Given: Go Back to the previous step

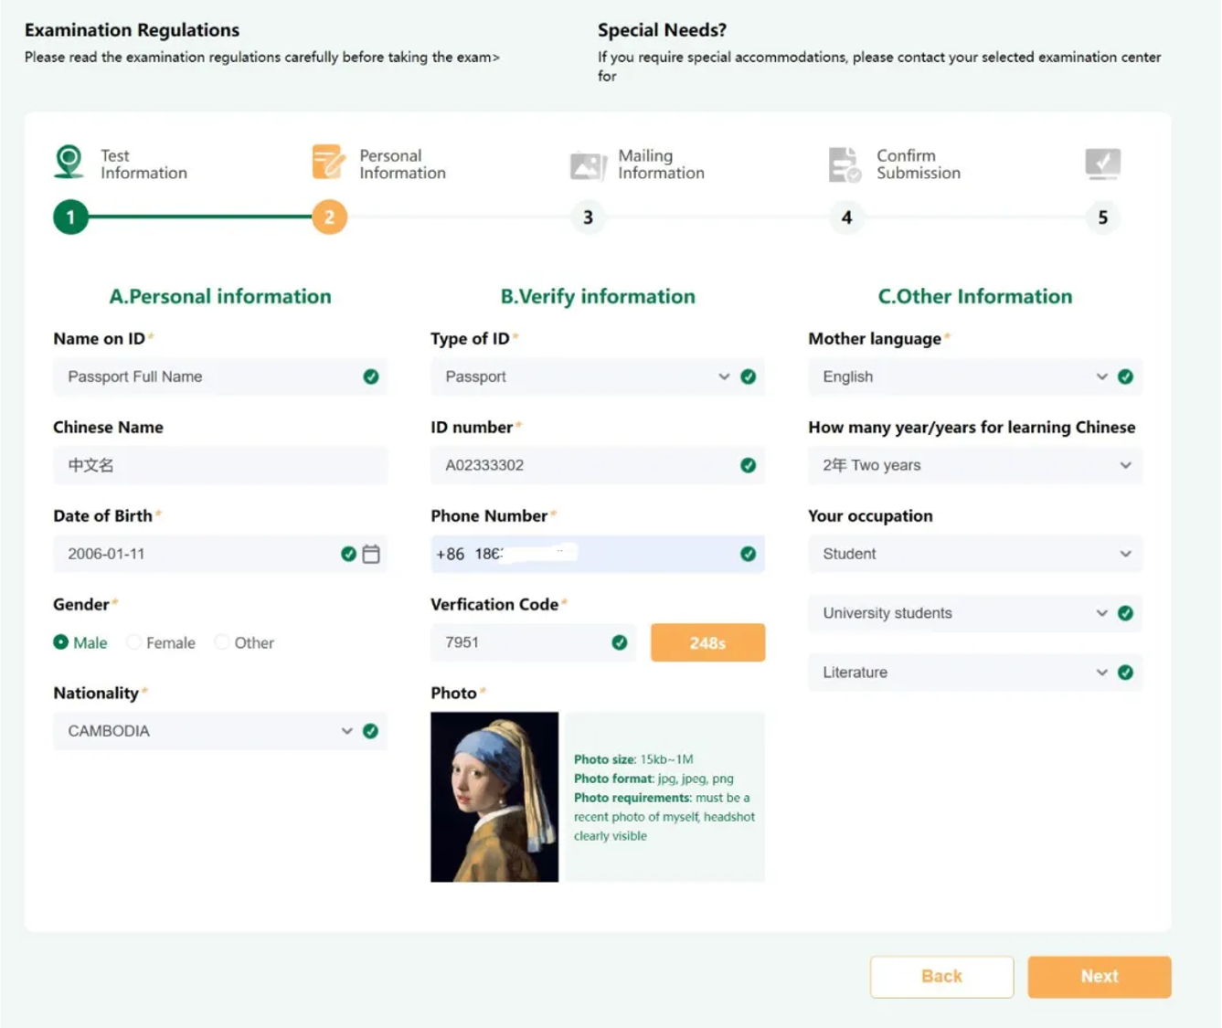Looking at the screenshot, I should (941, 976).
